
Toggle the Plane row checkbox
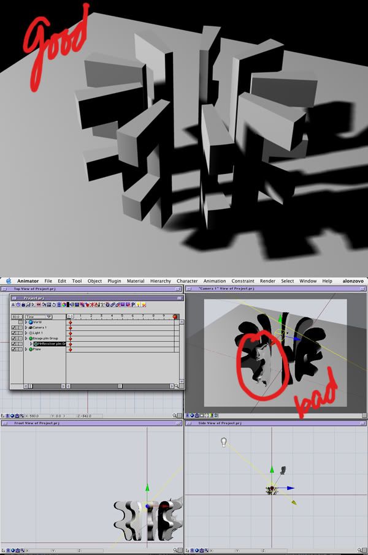click(15, 349)
